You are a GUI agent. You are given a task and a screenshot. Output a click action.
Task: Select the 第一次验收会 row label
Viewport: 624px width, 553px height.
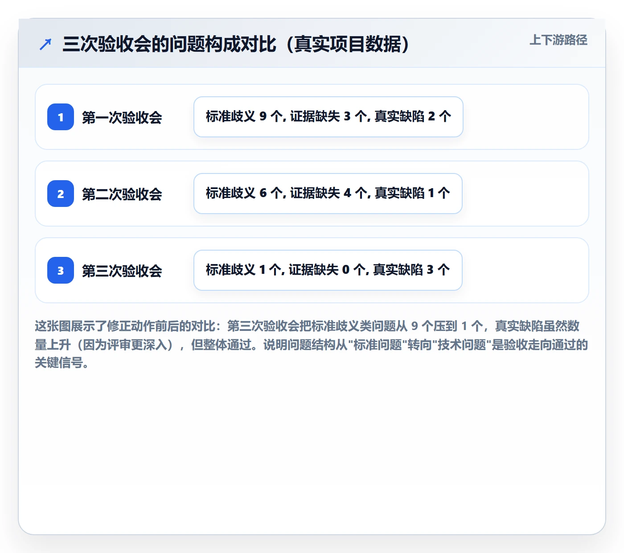click(122, 117)
